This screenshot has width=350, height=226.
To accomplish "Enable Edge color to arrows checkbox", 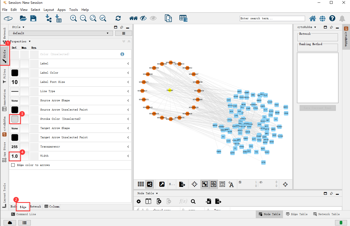I will pos(13,165).
